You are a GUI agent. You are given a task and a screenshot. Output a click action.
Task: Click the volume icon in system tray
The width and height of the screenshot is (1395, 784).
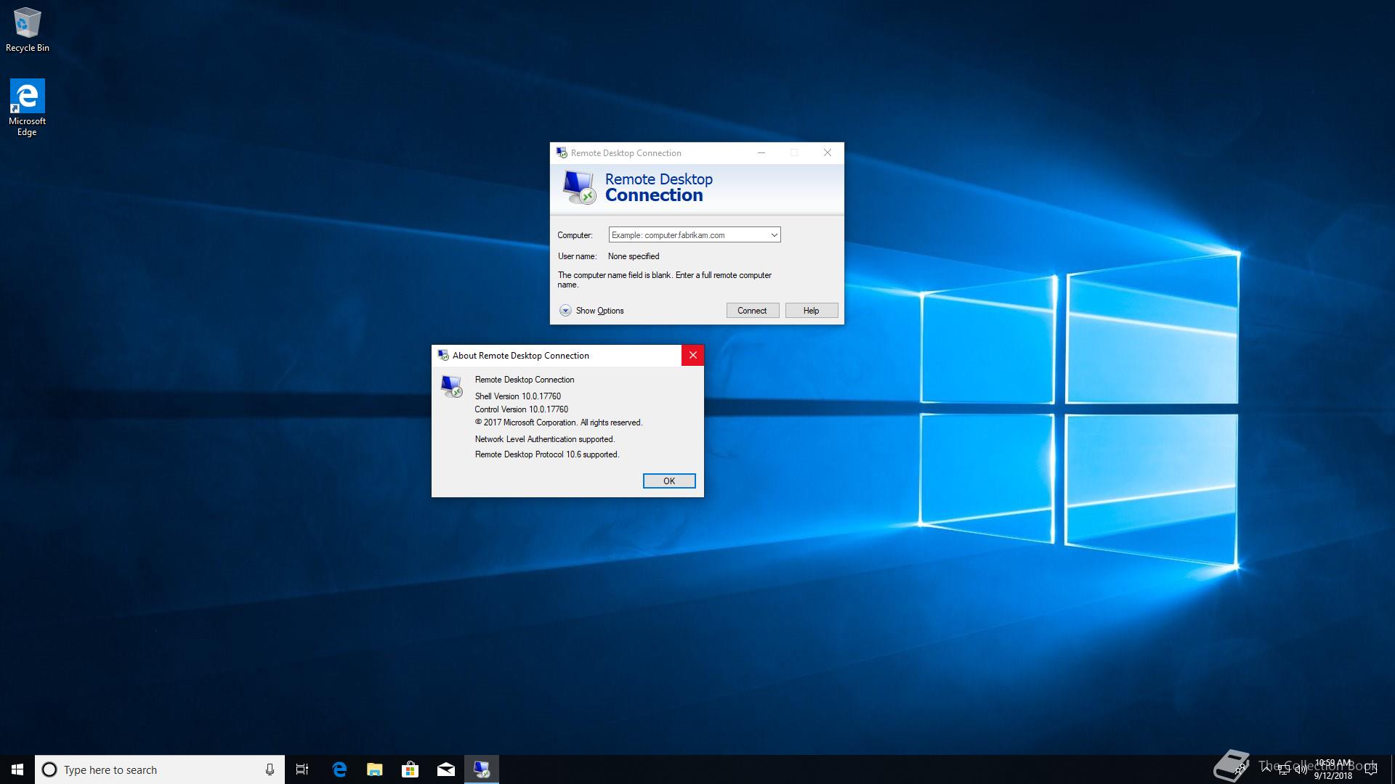[x=1301, y=769]
